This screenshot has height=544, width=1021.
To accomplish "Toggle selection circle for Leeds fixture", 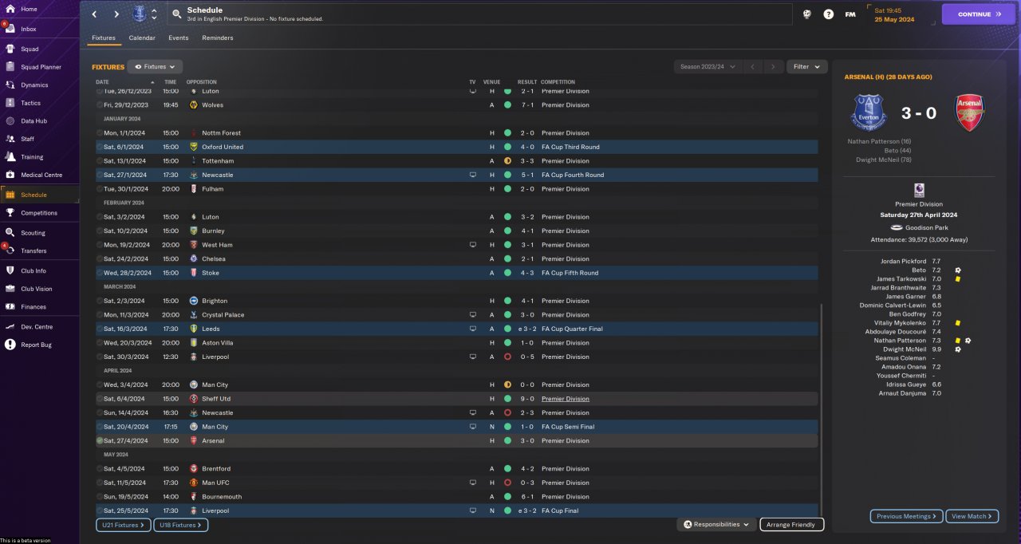I will [100, 329].
